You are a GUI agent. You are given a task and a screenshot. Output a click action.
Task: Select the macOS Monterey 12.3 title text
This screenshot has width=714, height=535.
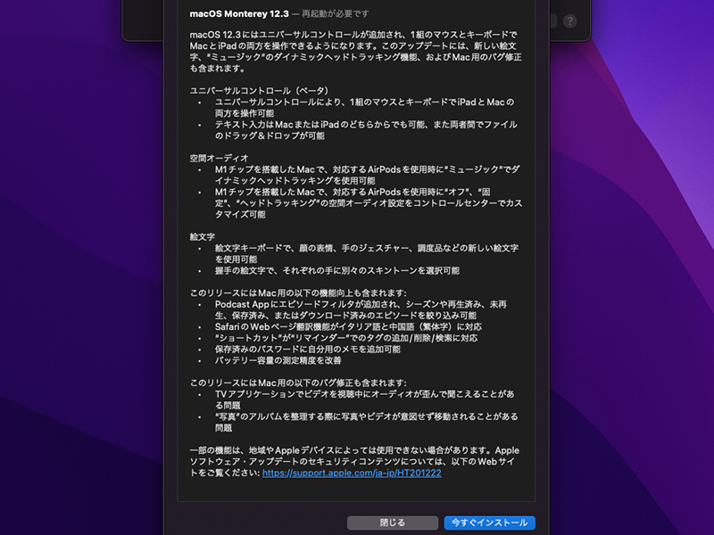coord(236,12)
